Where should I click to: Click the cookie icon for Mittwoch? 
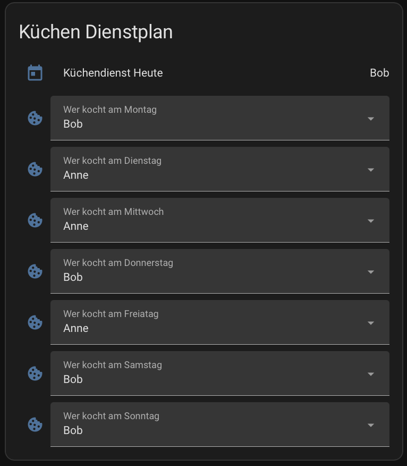coord(35,220)
